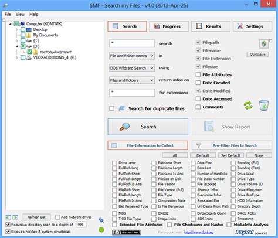Click the Creative Commons license badge

pos(126,232)
